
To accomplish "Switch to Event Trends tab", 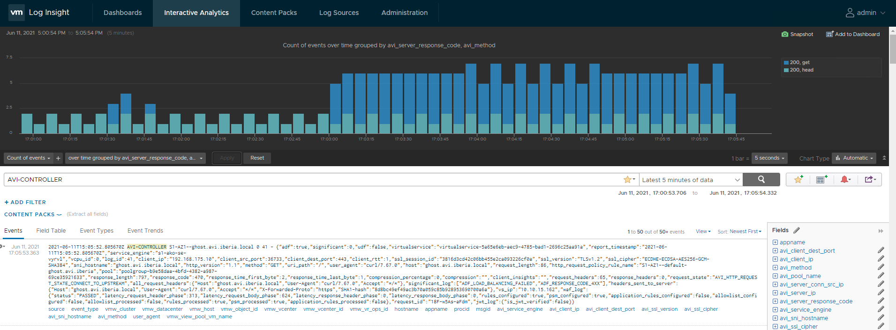I will pos(145,231).
